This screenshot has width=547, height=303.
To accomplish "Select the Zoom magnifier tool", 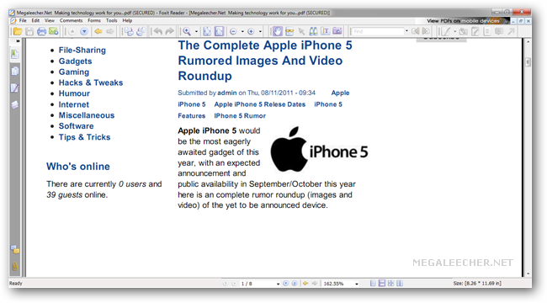I will click(187, 31).
